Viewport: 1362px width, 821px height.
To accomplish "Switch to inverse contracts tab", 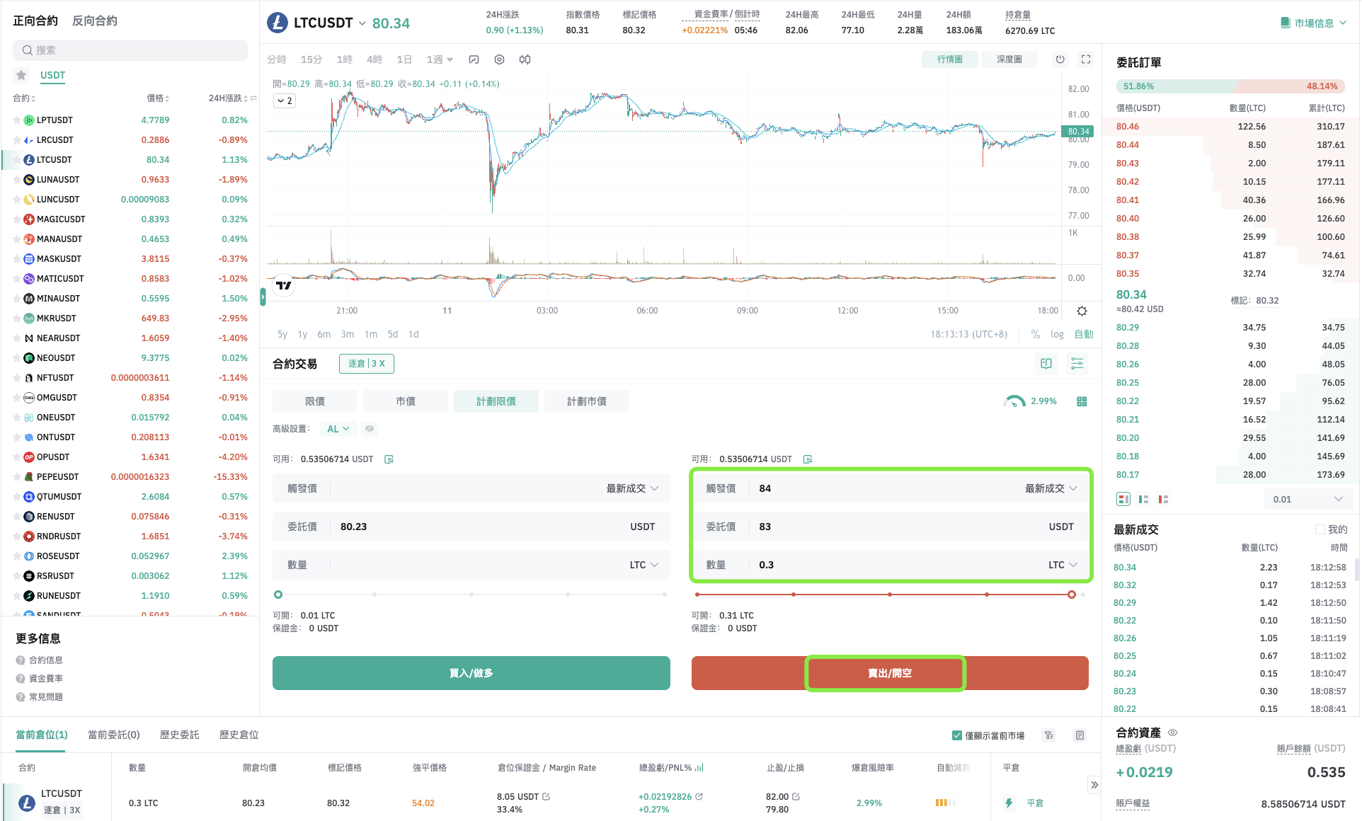I will [x=95, y=21].
